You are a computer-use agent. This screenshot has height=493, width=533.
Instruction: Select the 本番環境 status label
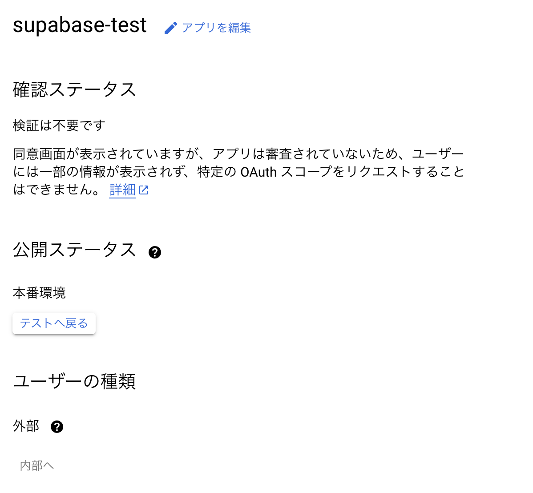pyautogui.click(x=39, y=293)
